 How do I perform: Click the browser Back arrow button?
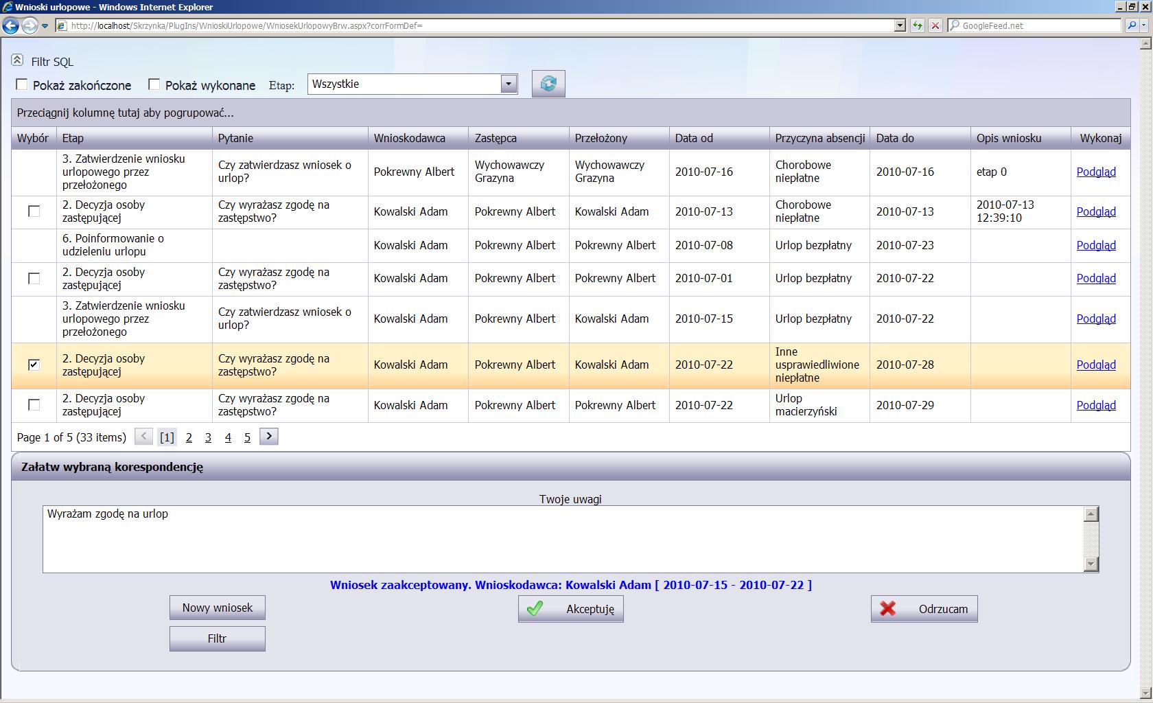tap(10, 26)
